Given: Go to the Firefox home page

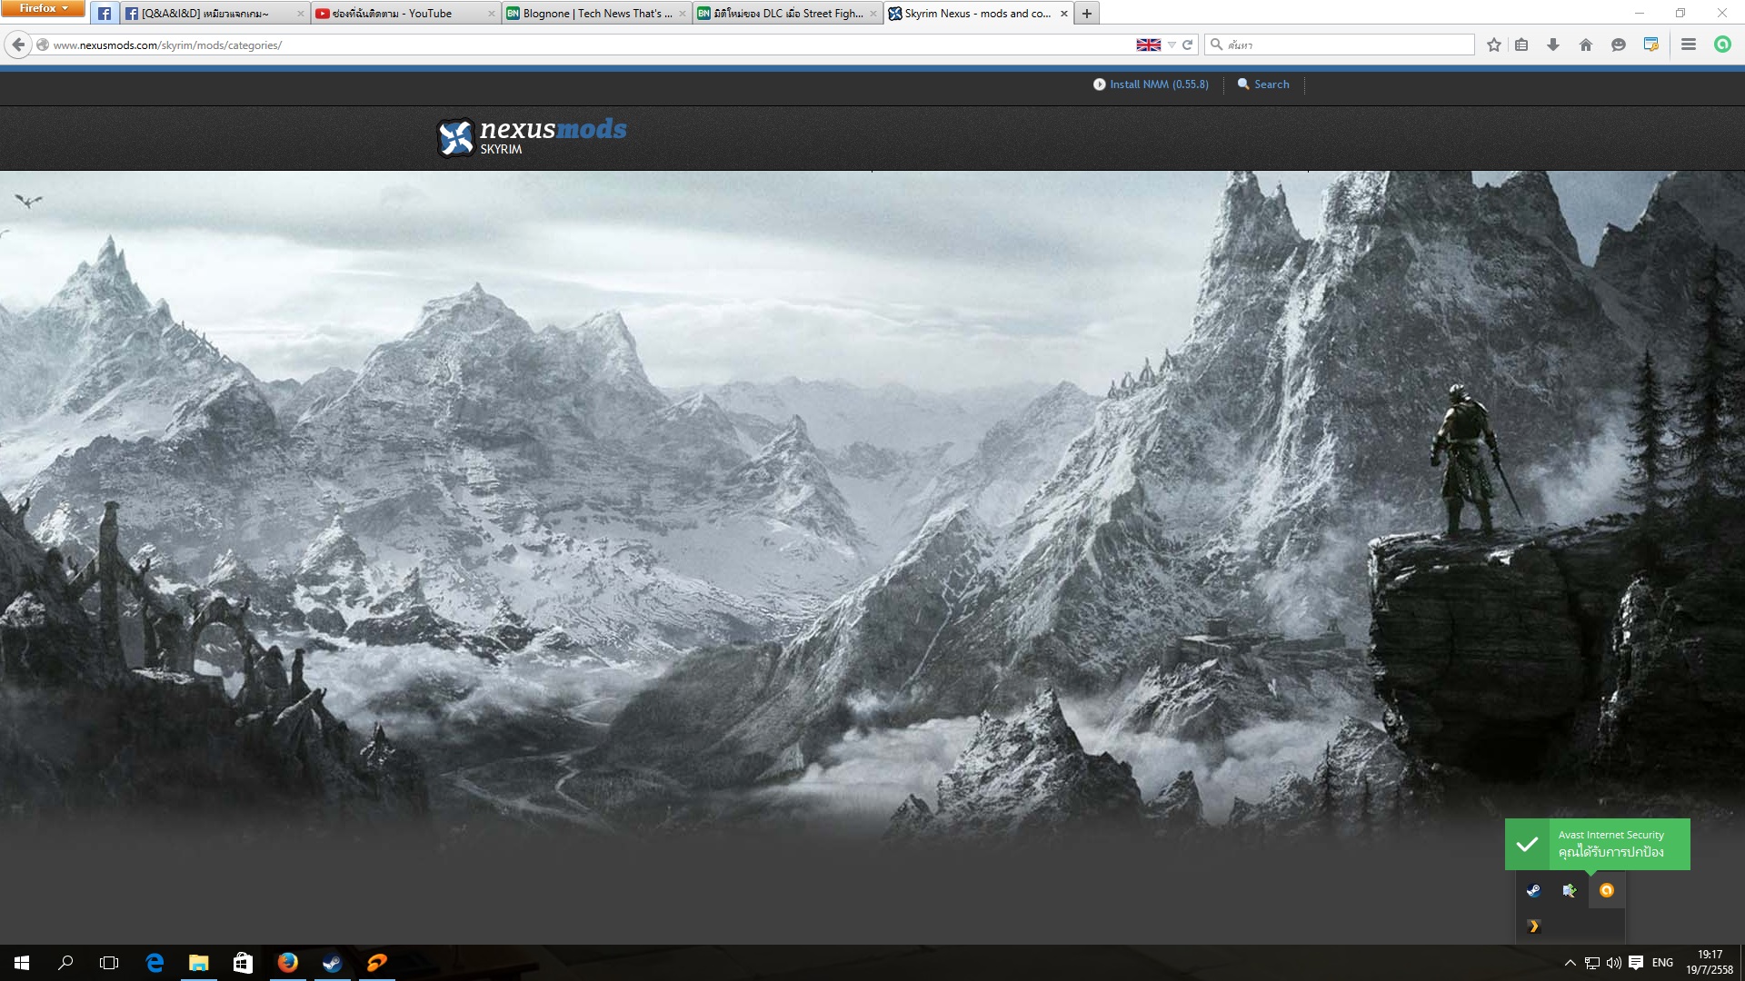Looking at the screenshot, I should click(x=1586, y=45).
